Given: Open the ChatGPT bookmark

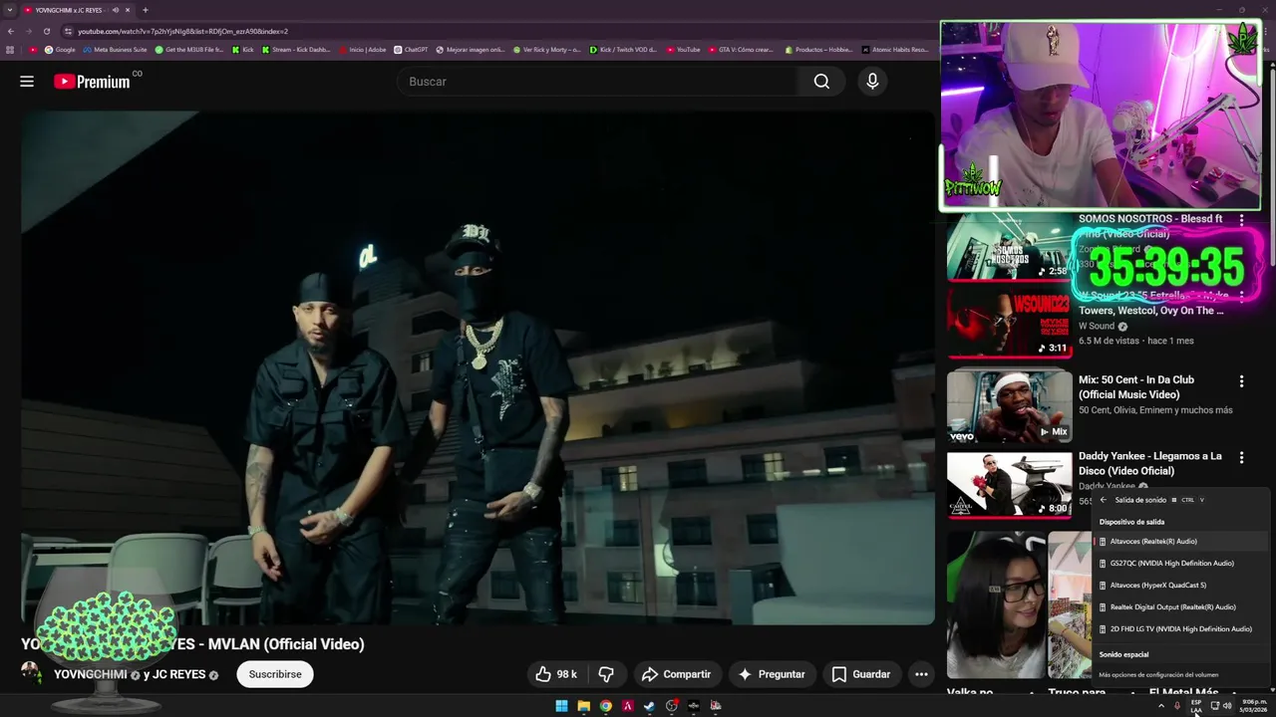Looking at the screenshot, I should [x=411, y=49].
